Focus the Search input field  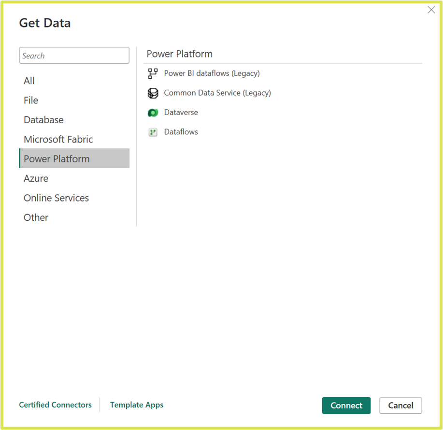click(x=74, y=56)
